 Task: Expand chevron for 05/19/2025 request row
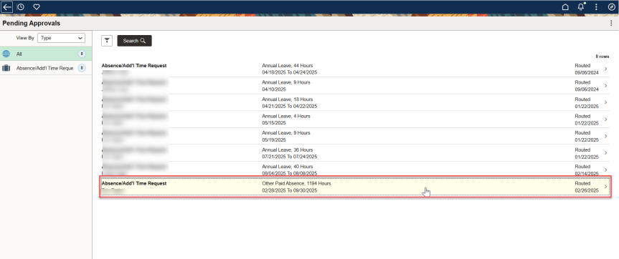[x=606, y=136]
